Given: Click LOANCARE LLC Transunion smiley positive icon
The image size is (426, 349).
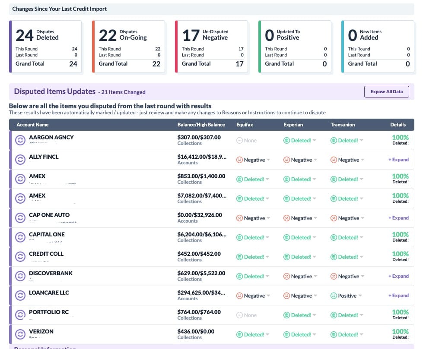Looking at the screenshot, I should click(x=334, y=296).
